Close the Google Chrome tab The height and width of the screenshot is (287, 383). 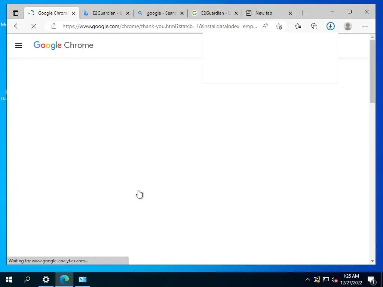coord(74,13)
